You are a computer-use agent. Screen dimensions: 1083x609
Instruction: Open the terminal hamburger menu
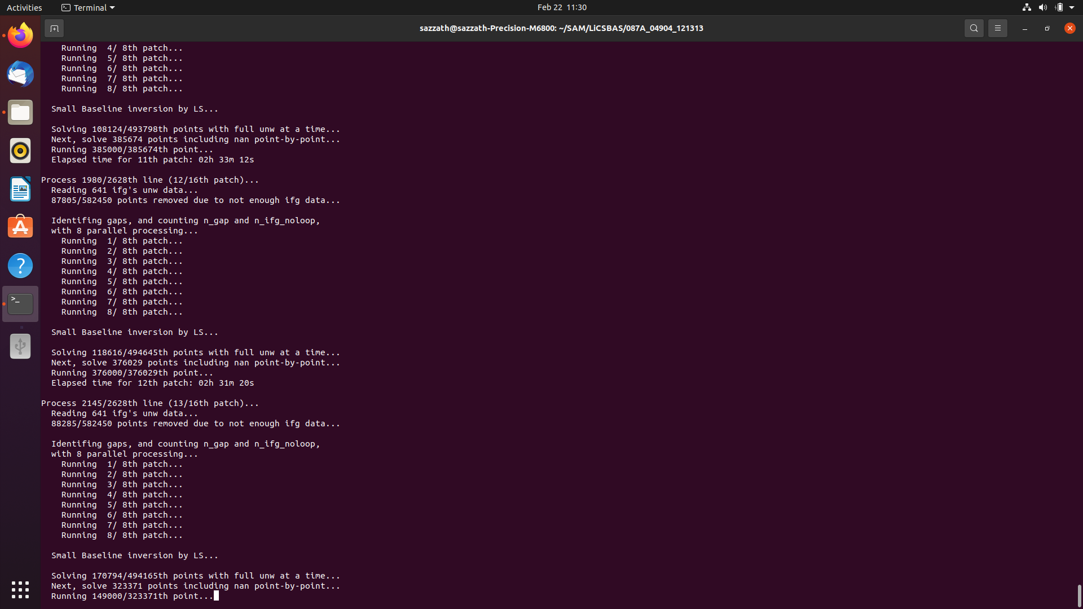997,28
